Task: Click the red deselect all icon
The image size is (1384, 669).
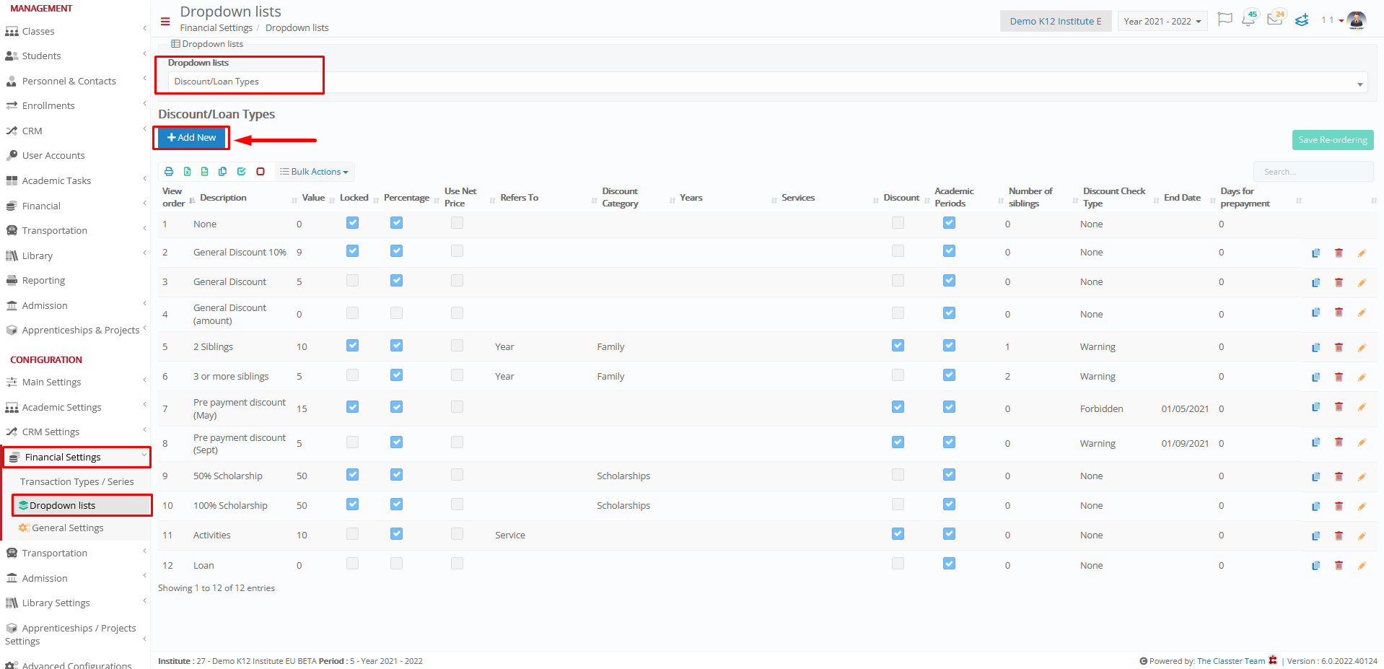Action: 260,172
